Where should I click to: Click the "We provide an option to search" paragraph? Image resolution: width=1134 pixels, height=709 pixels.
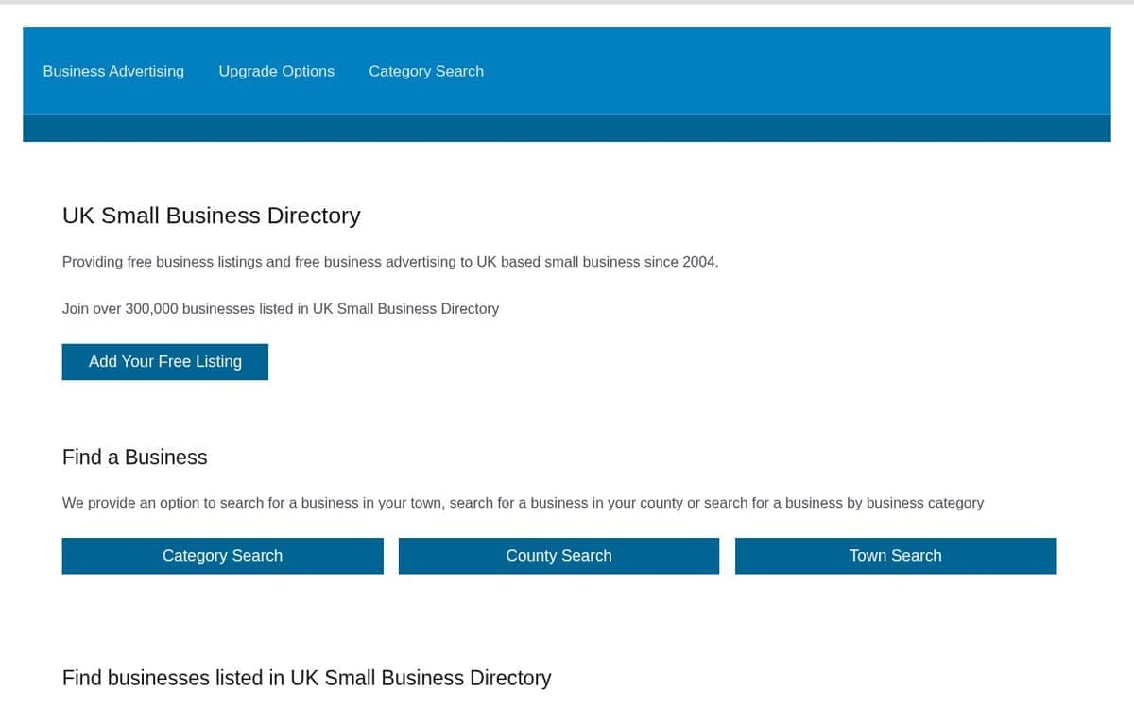(523, 503)
